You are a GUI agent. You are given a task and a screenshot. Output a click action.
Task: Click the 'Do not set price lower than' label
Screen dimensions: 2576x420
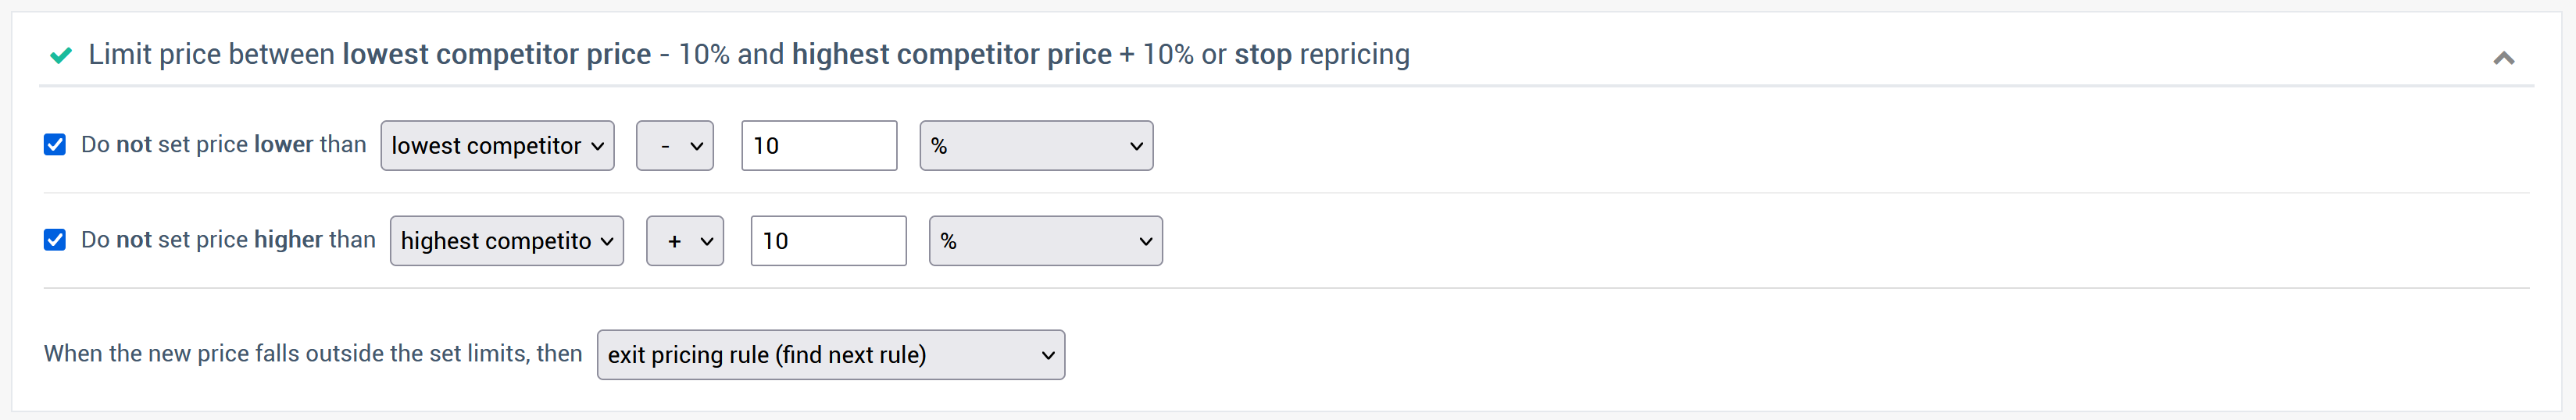coord(223,145)
